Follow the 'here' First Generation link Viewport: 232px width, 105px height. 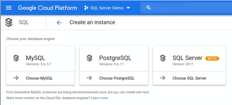click(x=146, y=92)
